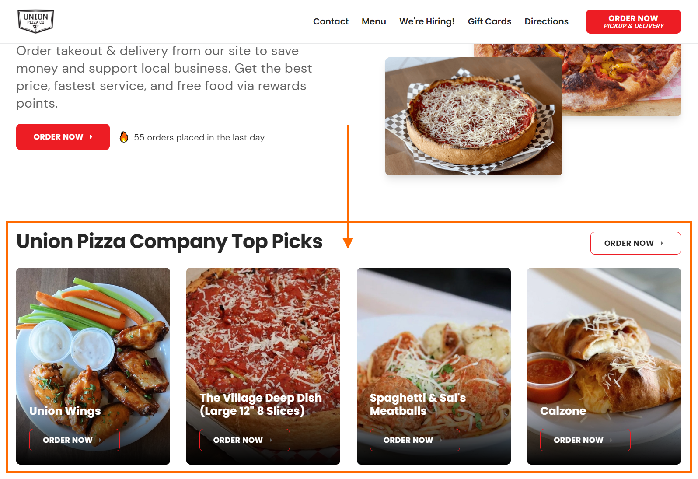Open the Contact page
Image resolution: width=698 pixels, height=479 pixels.
331,21
